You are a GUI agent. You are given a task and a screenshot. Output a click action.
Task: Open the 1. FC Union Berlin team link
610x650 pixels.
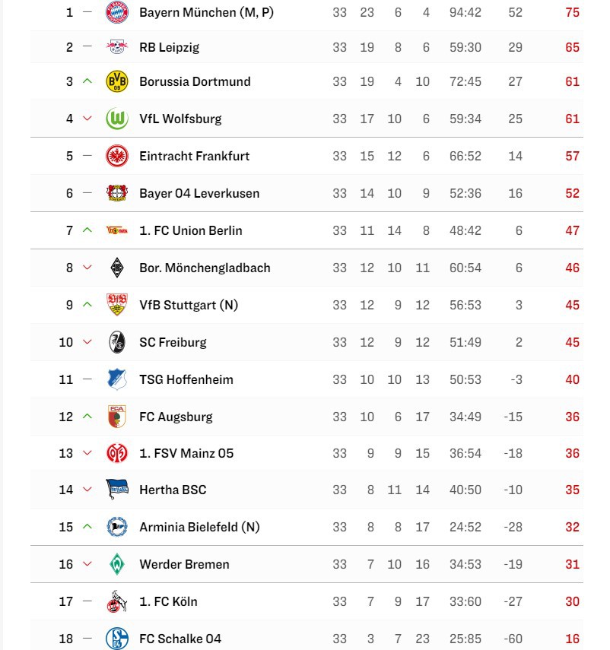190,230
